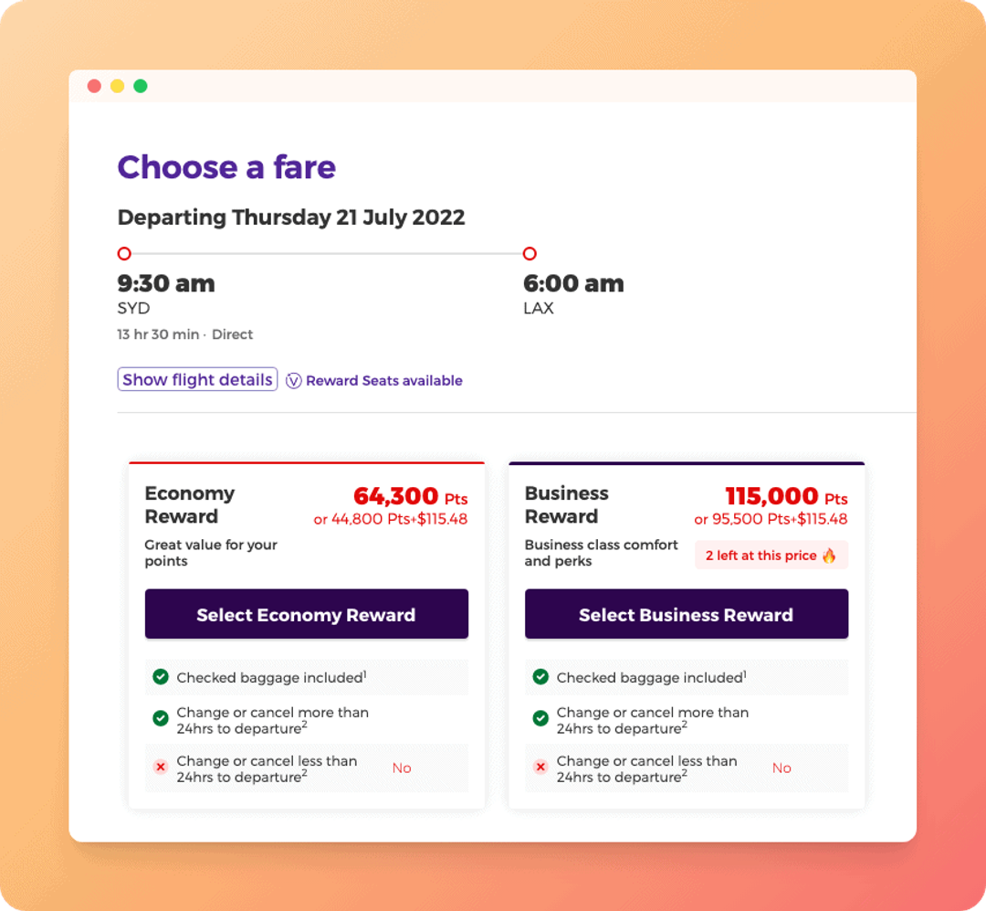Click the Choose a fare heading
986x911 pixels.
[x=226, y=168]
